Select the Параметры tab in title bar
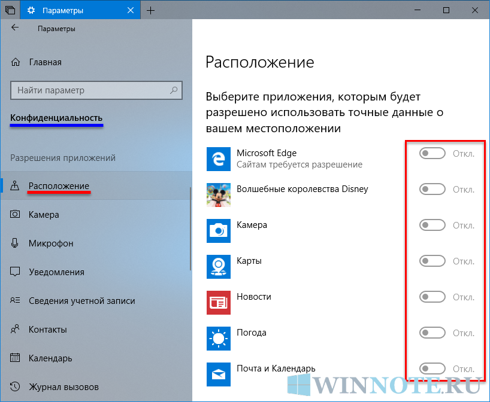490x402 pixels. (80, 10)
